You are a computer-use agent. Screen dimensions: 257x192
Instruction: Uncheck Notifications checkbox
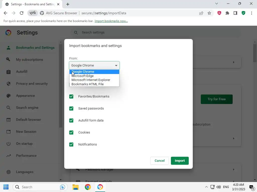pos(71,144)
